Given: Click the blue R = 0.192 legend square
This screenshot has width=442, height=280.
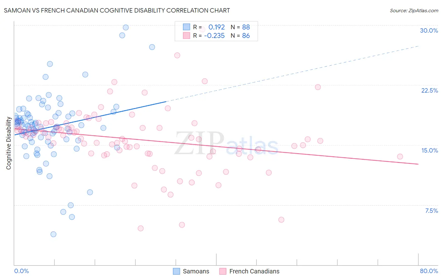Looking at the screenshot, I should click(x=186, y=27).
